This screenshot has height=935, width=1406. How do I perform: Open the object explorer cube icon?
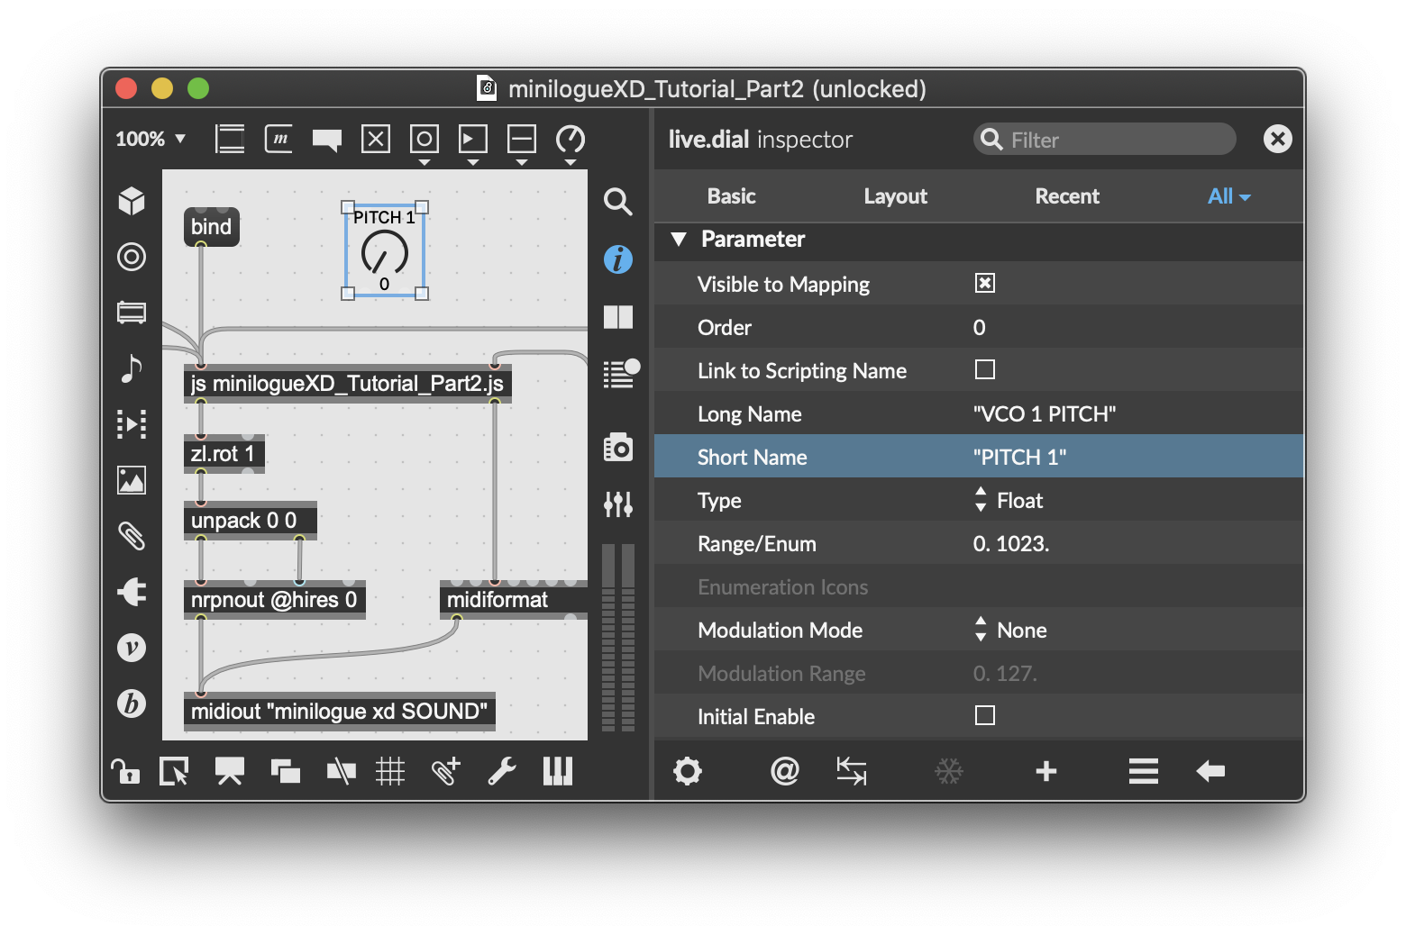coord(132,200)
